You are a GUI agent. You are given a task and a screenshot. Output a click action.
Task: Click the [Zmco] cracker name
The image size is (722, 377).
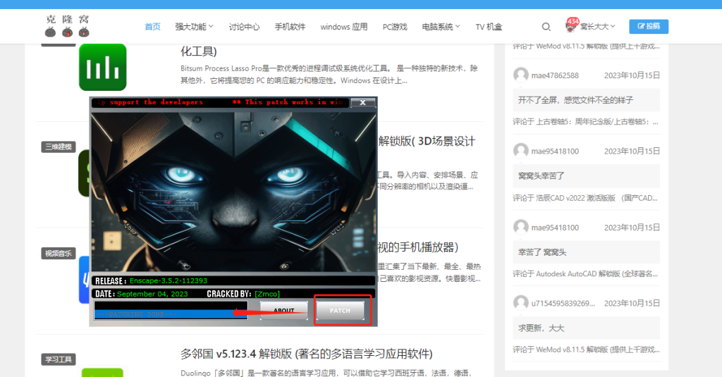[x=267, y=294]
